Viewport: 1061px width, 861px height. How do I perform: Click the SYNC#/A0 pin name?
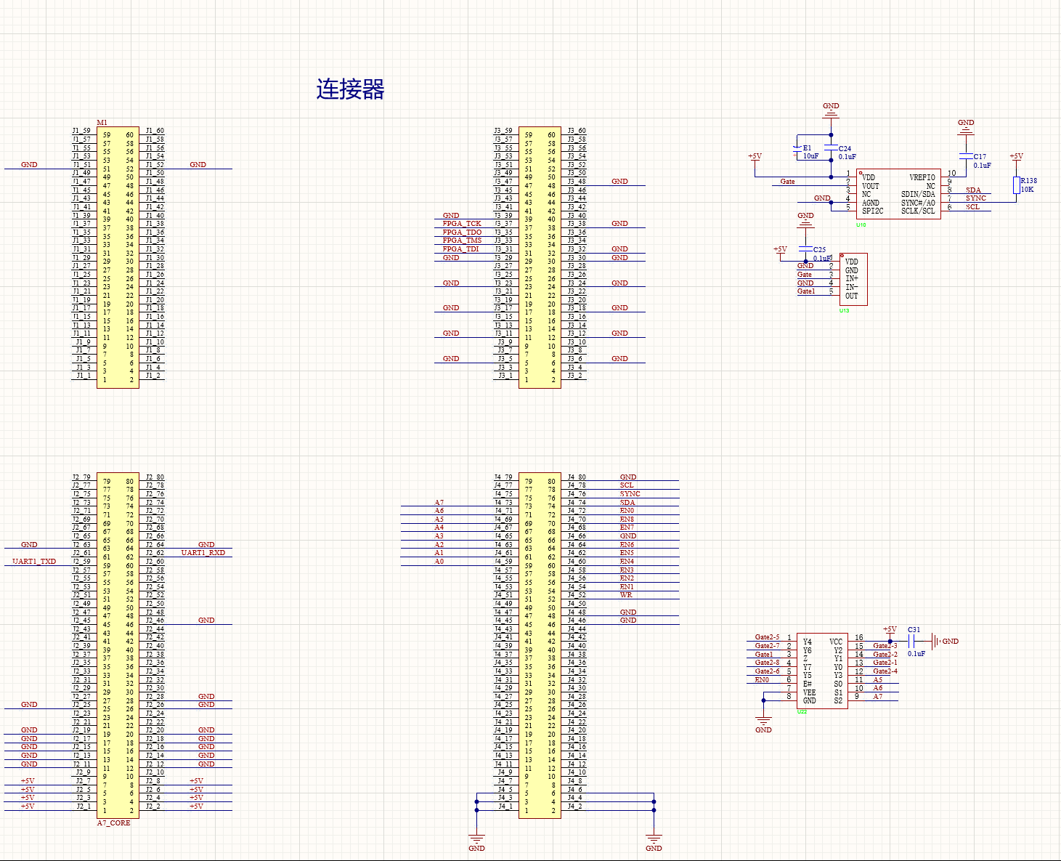918,203
